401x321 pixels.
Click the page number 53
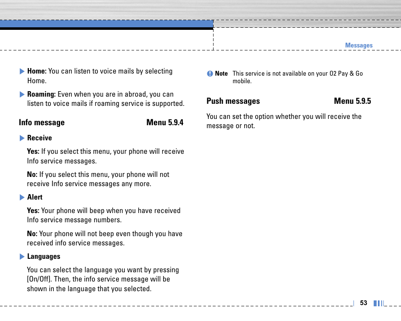[x=364, y=303]
